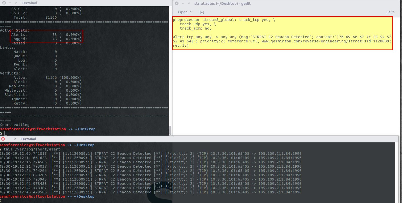Screen dimensions: 402x203
Task: Save the strrat.rules file in gedit
Action: coord(390,12)
